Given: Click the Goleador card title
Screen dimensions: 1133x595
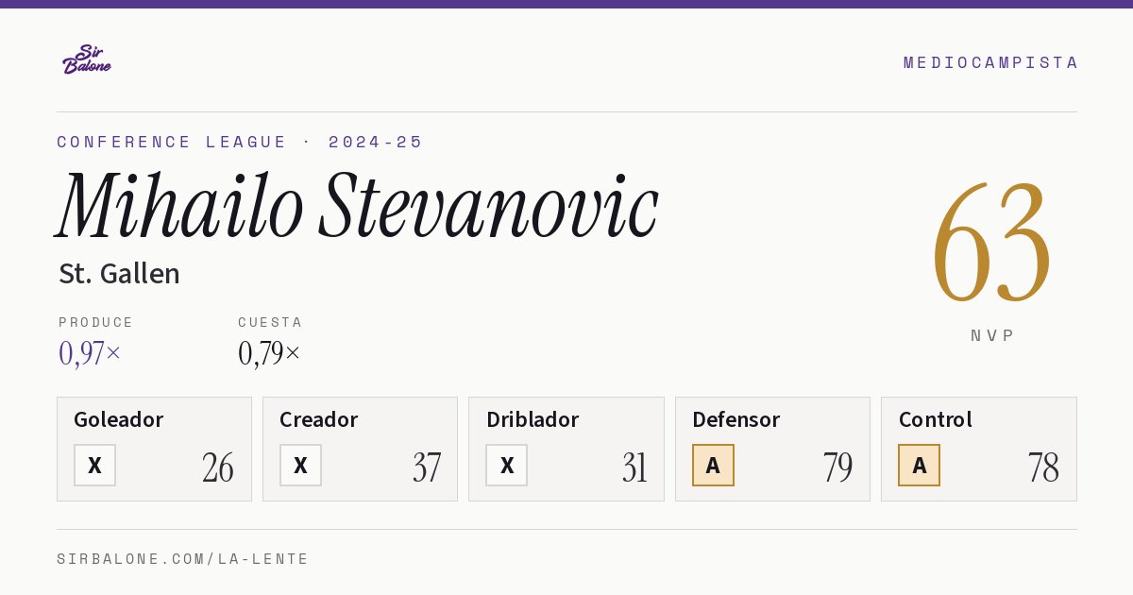Looking at the screenshot, I should tap(119, 419).
